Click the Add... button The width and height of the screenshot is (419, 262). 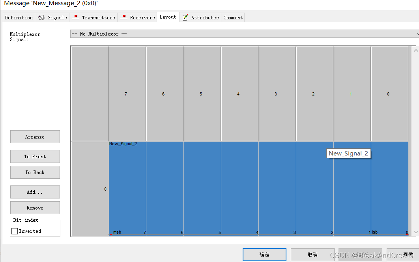coord(35,192)
